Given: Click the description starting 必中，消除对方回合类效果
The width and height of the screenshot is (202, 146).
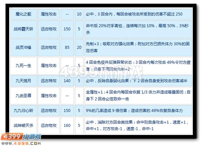Looking at the screenshot, I should click(137, 125).
